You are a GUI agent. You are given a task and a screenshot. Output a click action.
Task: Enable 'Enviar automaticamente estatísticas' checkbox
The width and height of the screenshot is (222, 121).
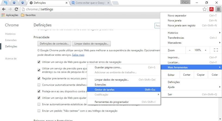[39, 104]
